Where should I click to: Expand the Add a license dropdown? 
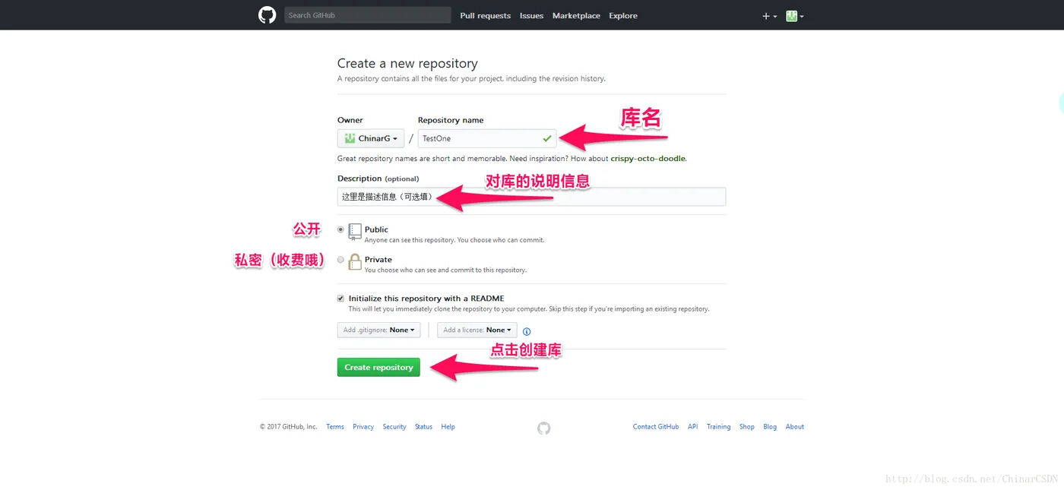tap(477, 330)
